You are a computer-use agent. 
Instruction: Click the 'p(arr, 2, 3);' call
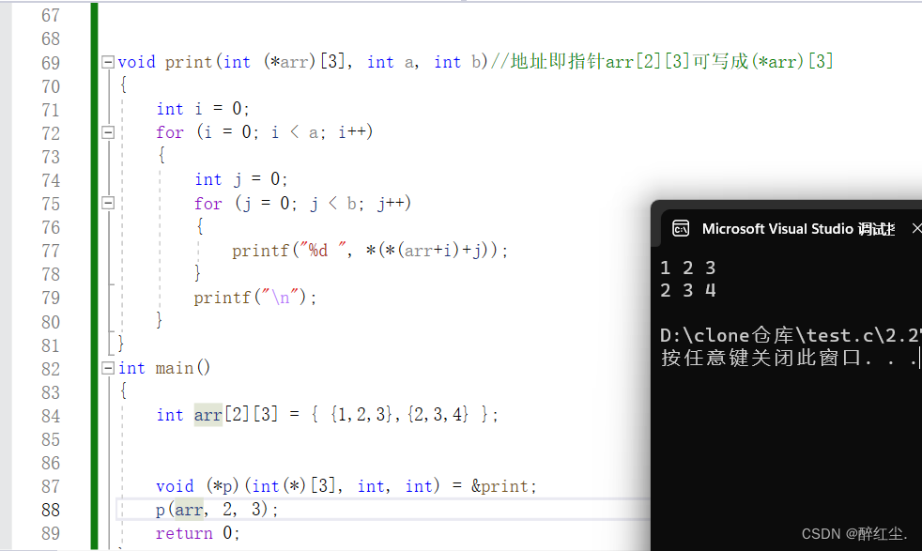[x=216, y=510]
